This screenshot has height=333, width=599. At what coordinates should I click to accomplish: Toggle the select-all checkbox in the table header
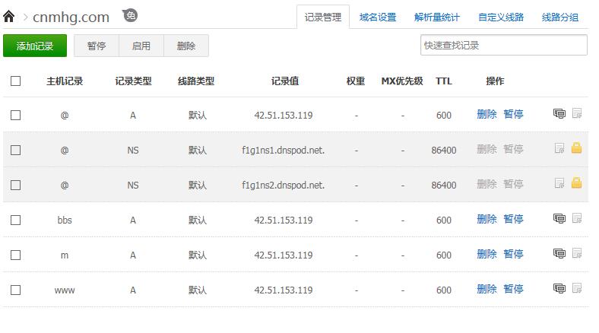(x=16, y=81)
